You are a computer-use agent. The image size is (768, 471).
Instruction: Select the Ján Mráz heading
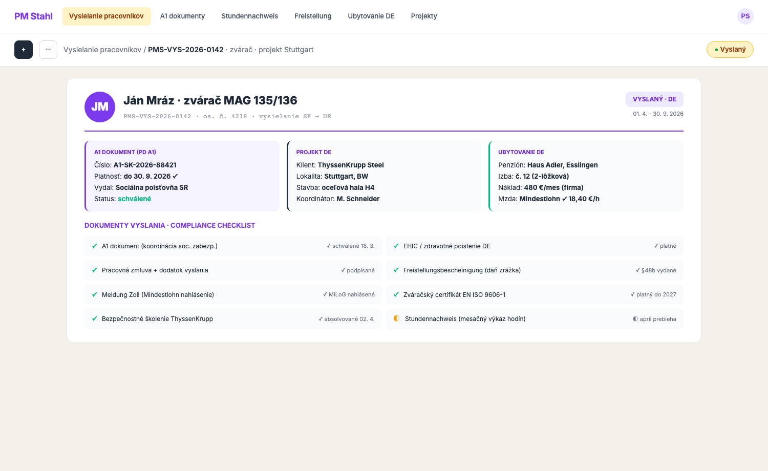click(x=210, y=100)
